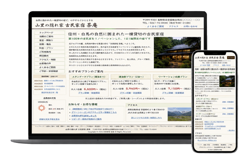Tap the inn photo on phone

click(x=227, y=81)
